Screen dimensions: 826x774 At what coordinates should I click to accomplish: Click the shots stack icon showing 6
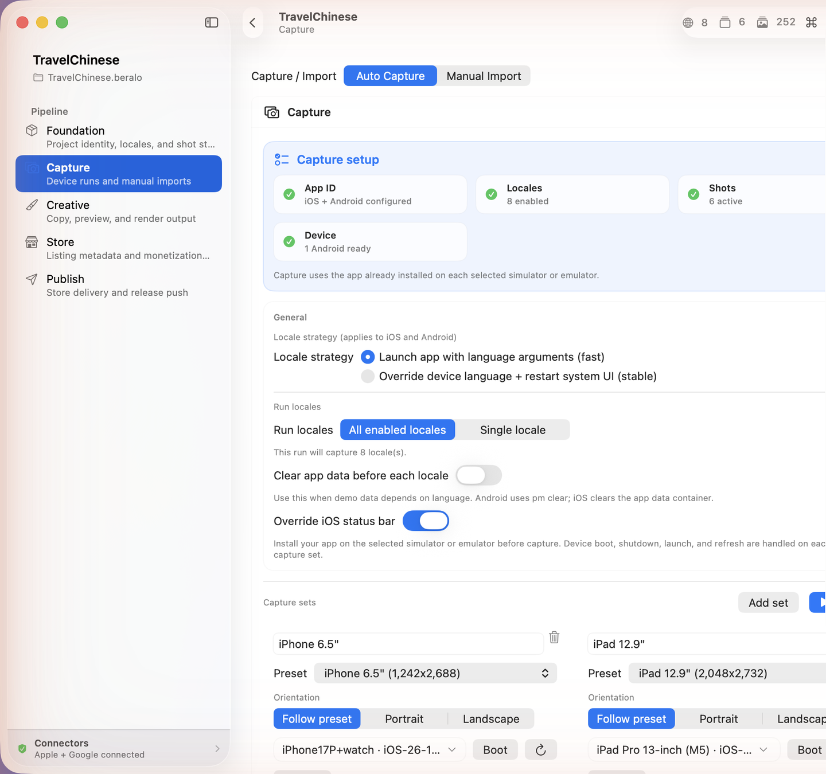tap(725, 22)
